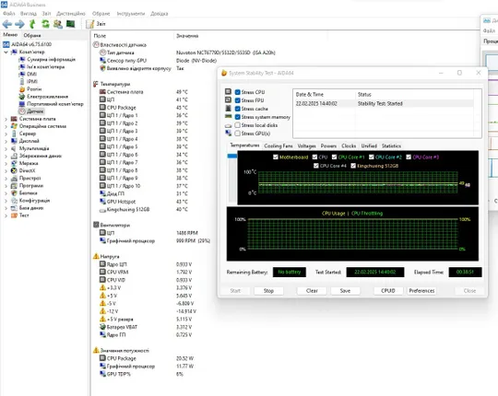Open CPUID from stability test

click(388, 291)
